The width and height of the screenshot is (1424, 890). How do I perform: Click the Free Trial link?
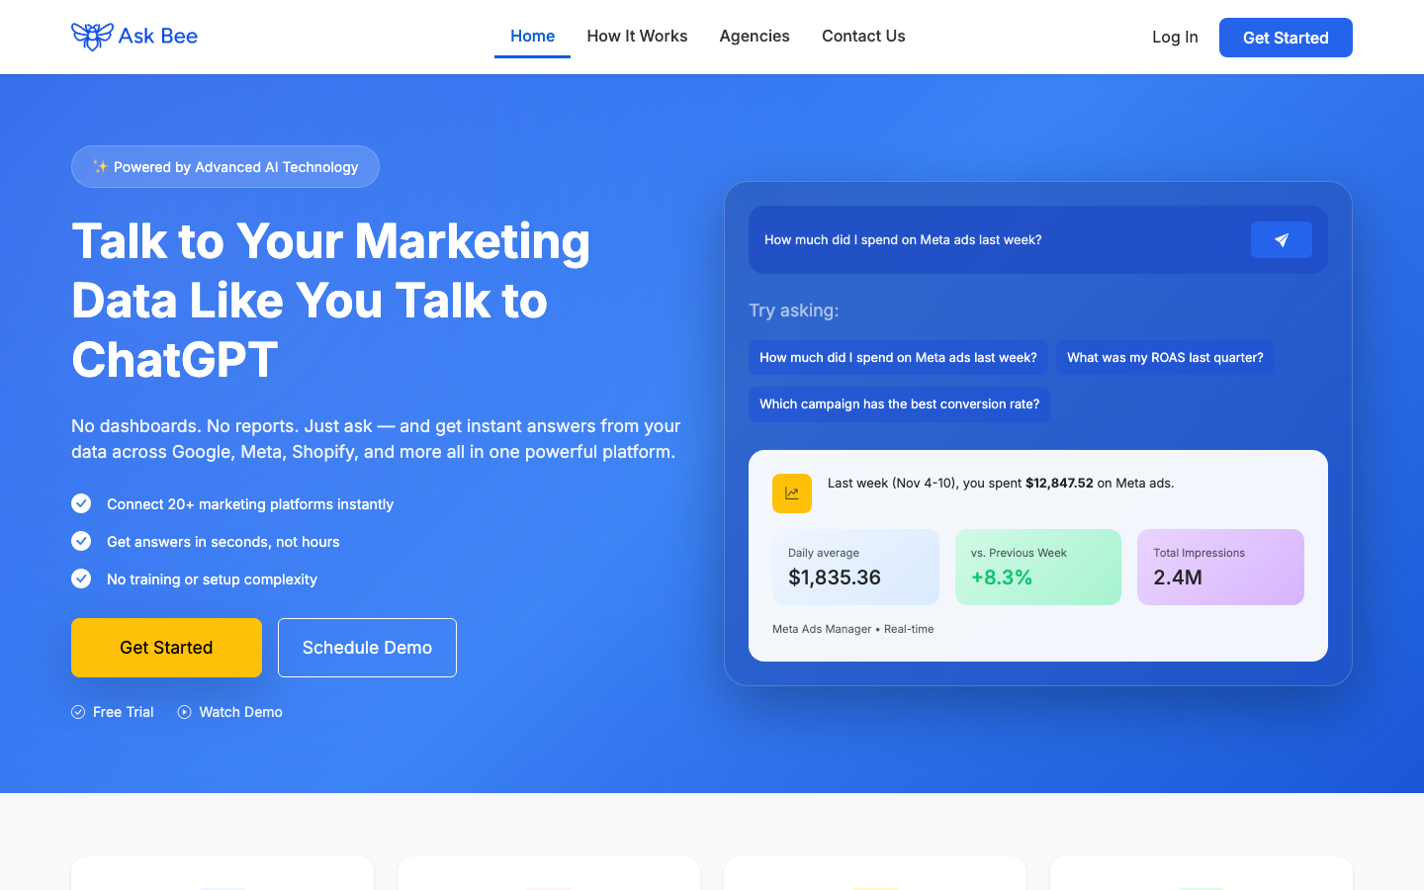click(x=113, y=712)
